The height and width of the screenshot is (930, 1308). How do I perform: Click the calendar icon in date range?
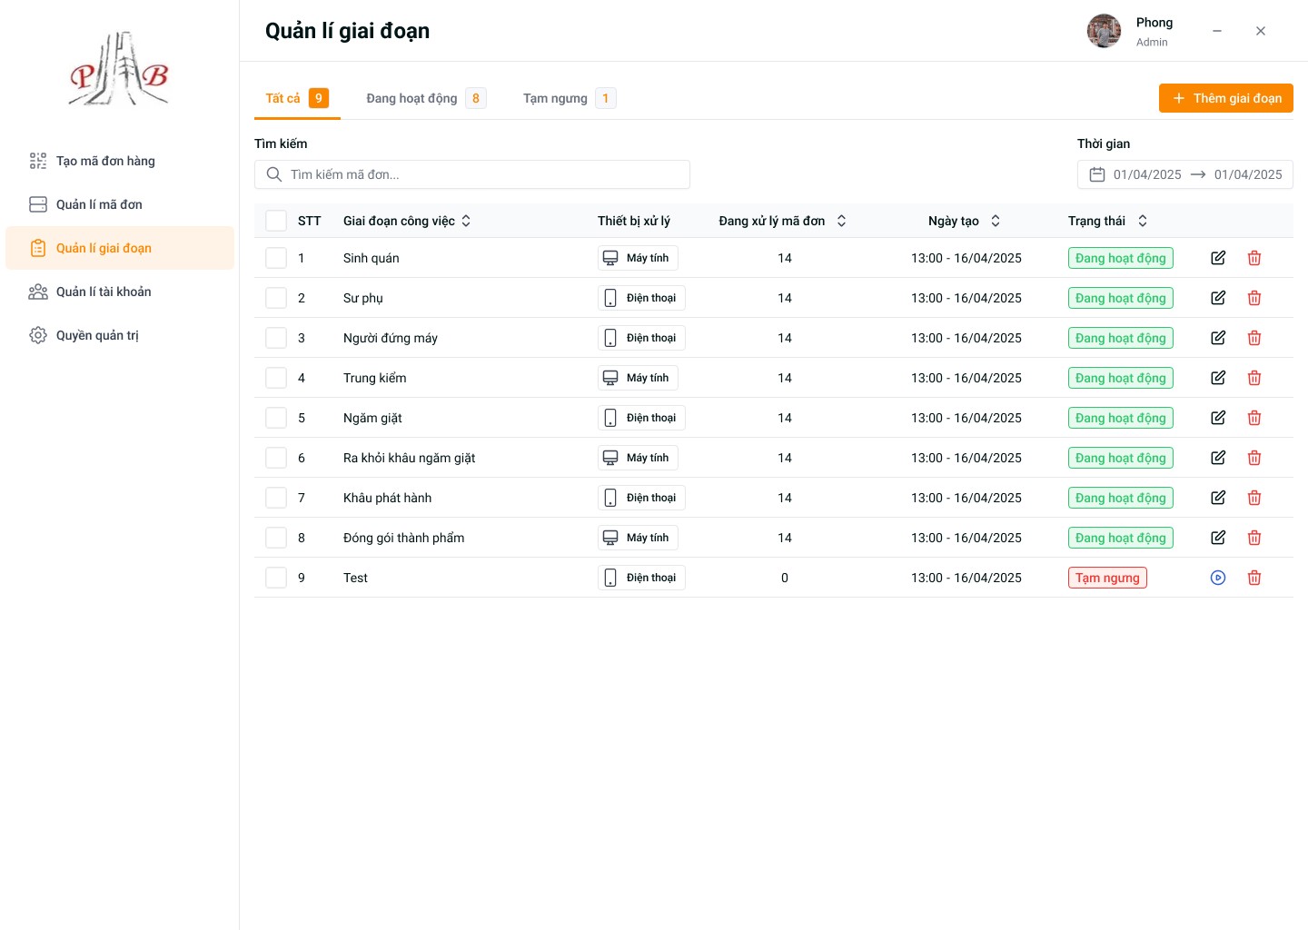click(1097, 174)
